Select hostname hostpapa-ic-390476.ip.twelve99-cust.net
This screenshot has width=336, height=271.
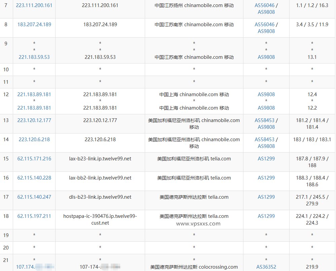100,220
